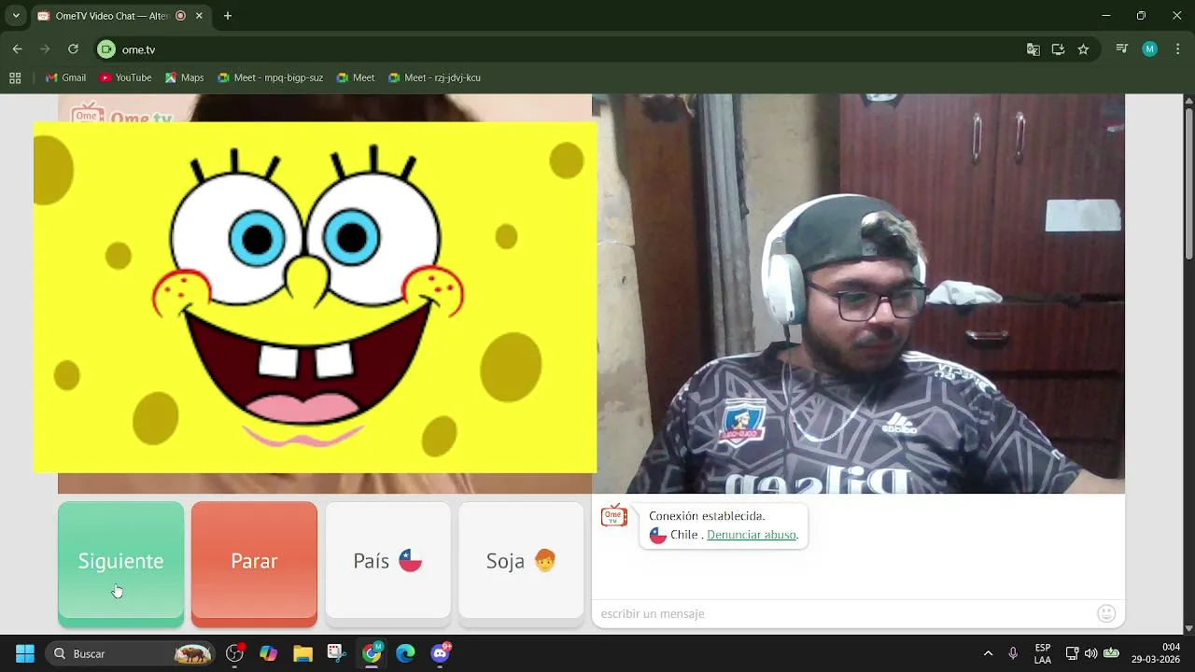Bookmark this page with the star icon
This screenshot has height=672, width=1195.
(x=1083, y=49)
